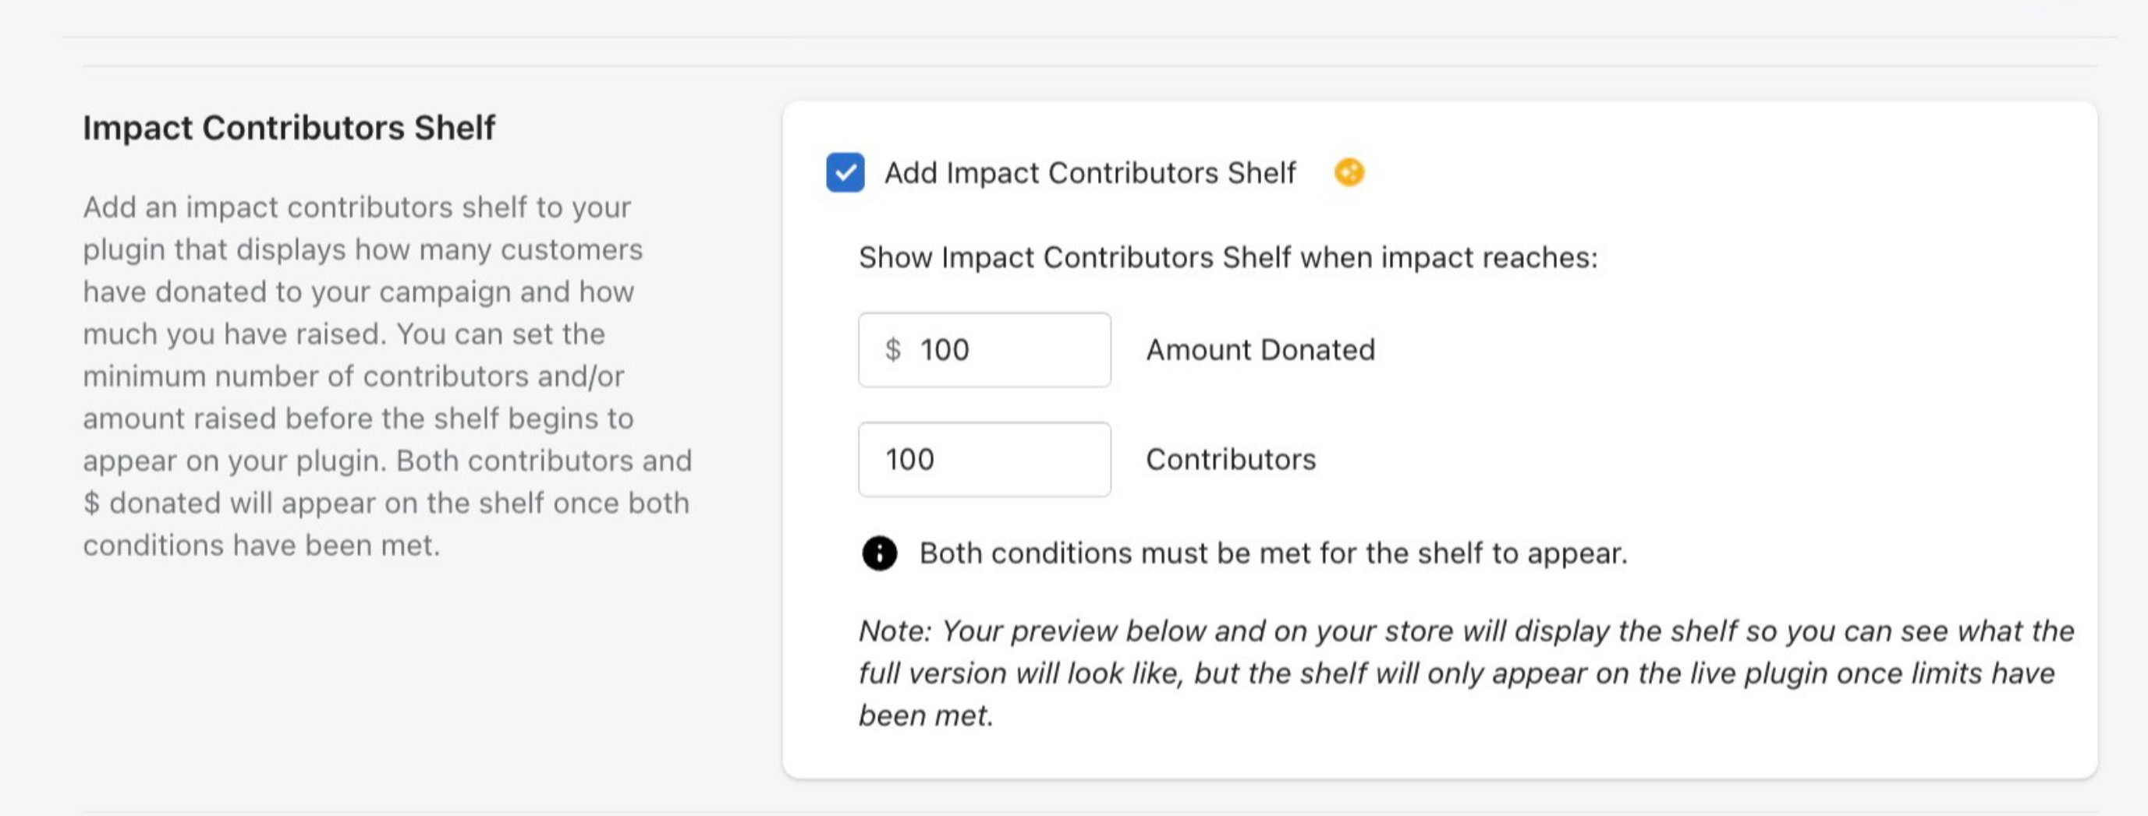Screen dimensions: 2148x816
Task: Click the 'Amount Donated' field label
Action: tap(1260, 349)
